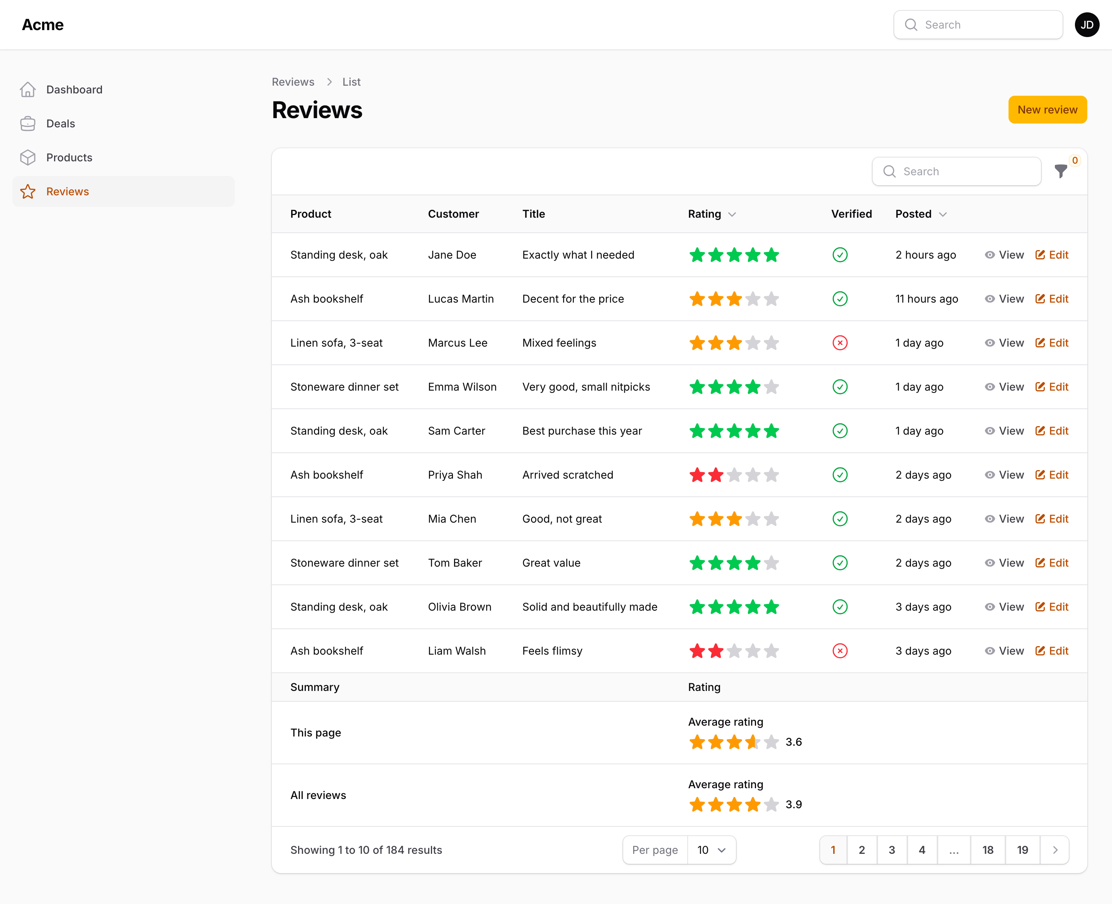Click the Deals briefcase icon
Image resolution: width=1112 pixels, height=904 pixels.
pos(27,124)
